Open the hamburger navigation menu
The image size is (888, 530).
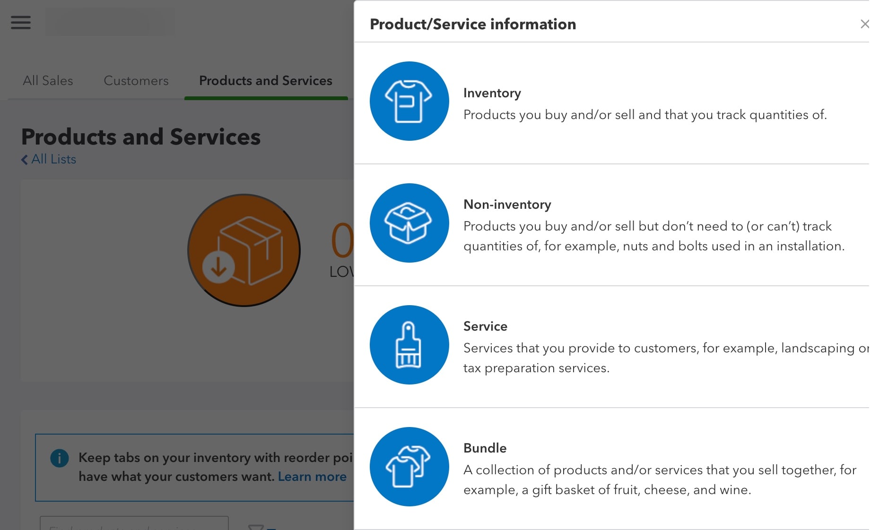pos(21,22)
